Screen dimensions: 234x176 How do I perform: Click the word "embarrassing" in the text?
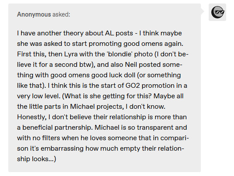[x=62, y=148]
